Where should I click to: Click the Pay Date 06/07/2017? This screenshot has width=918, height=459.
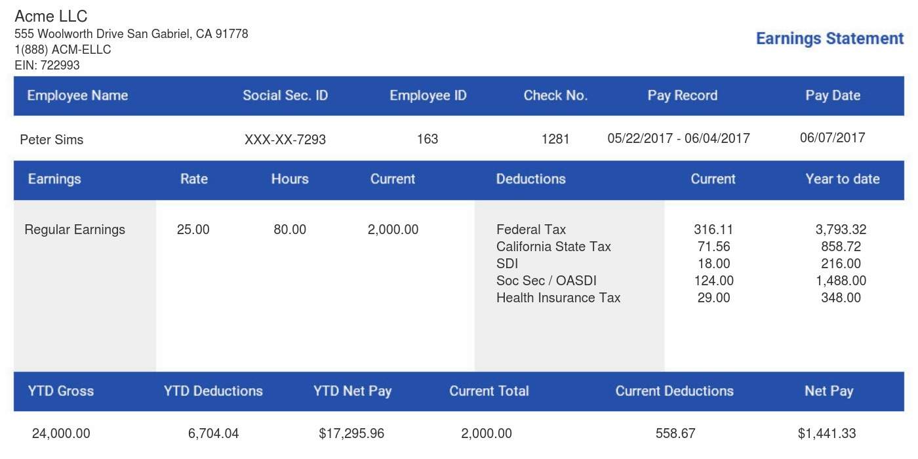coord(833,138)
